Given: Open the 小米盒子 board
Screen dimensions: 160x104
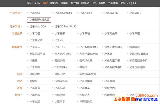Looking at the screenshot, I should [x=60, y=33].
